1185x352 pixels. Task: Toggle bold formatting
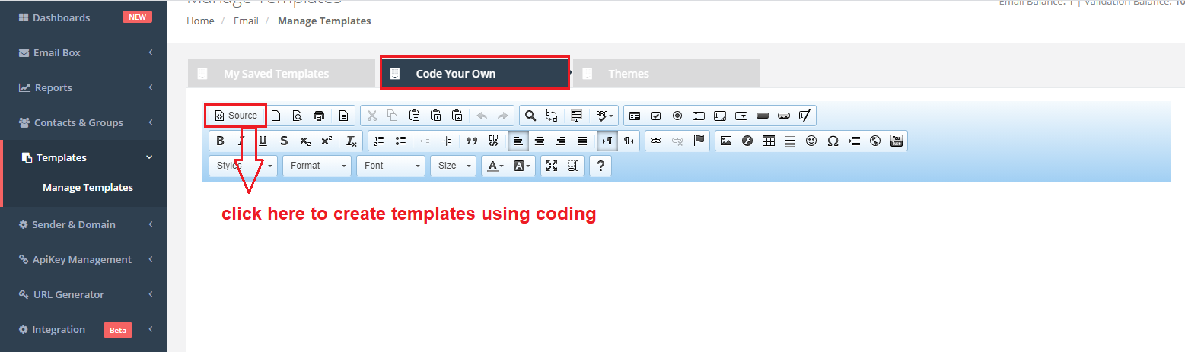tap(220, 141)
